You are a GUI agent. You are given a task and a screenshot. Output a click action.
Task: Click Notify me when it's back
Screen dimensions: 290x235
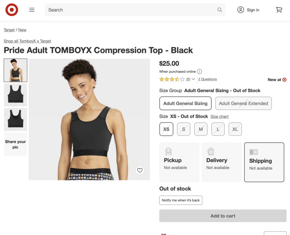click(x=181, y=200)
